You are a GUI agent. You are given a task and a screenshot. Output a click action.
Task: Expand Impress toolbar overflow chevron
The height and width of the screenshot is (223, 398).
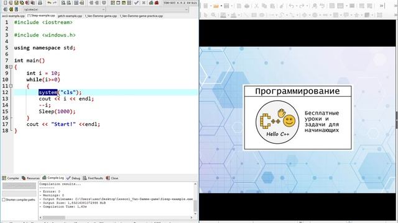pos(381,6)
